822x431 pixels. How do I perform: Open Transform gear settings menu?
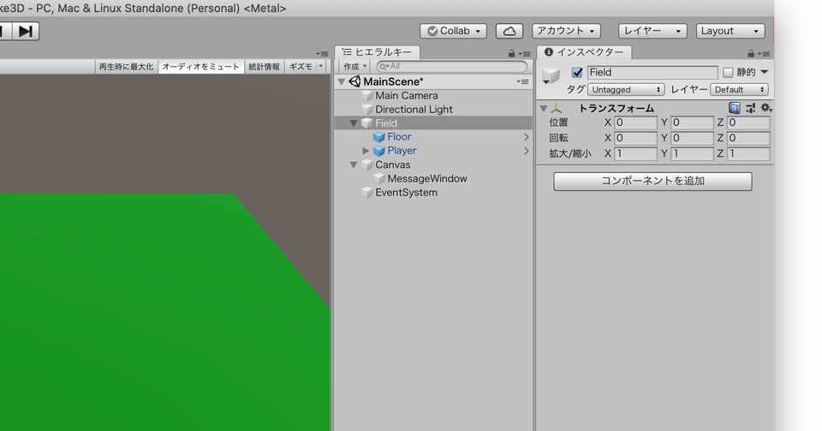pyautogui.click(x=765, y=108)
